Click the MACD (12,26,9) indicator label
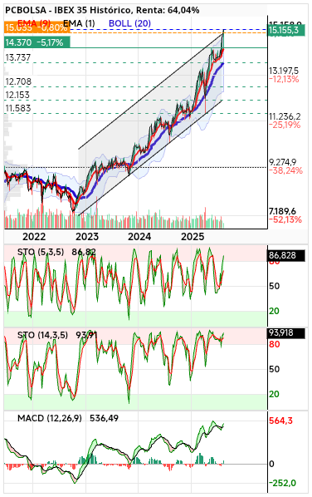The width and height of the screenshot is (312, 497). [49, 418]
